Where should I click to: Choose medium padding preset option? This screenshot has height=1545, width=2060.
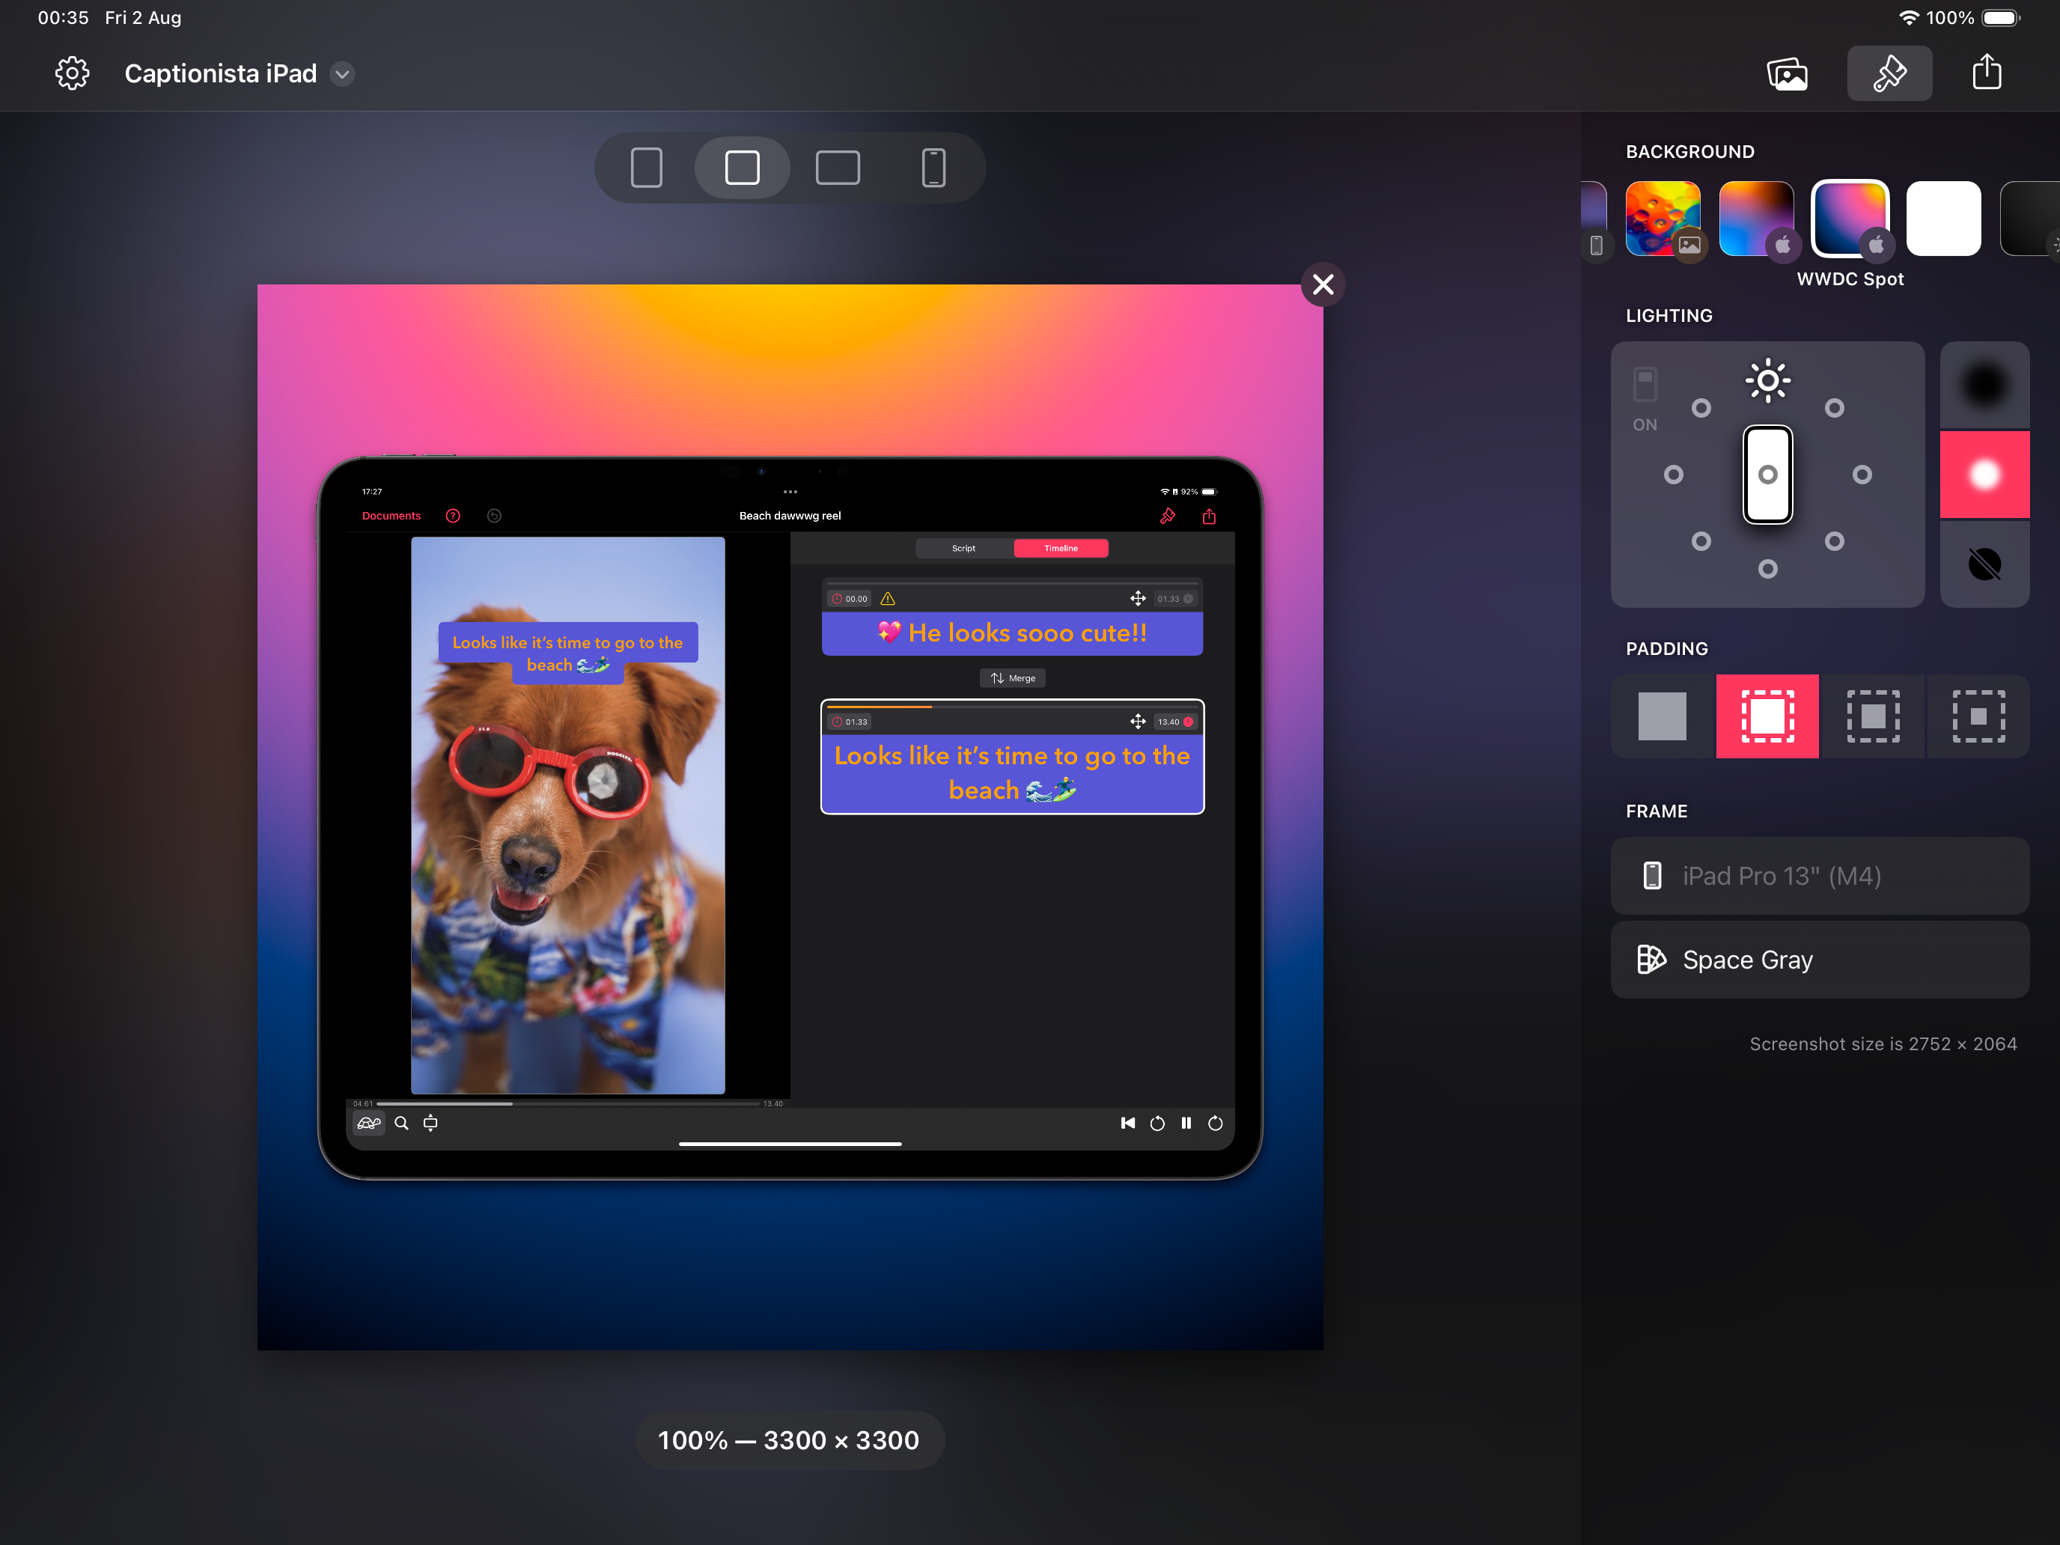click(x=1874, y=716)
